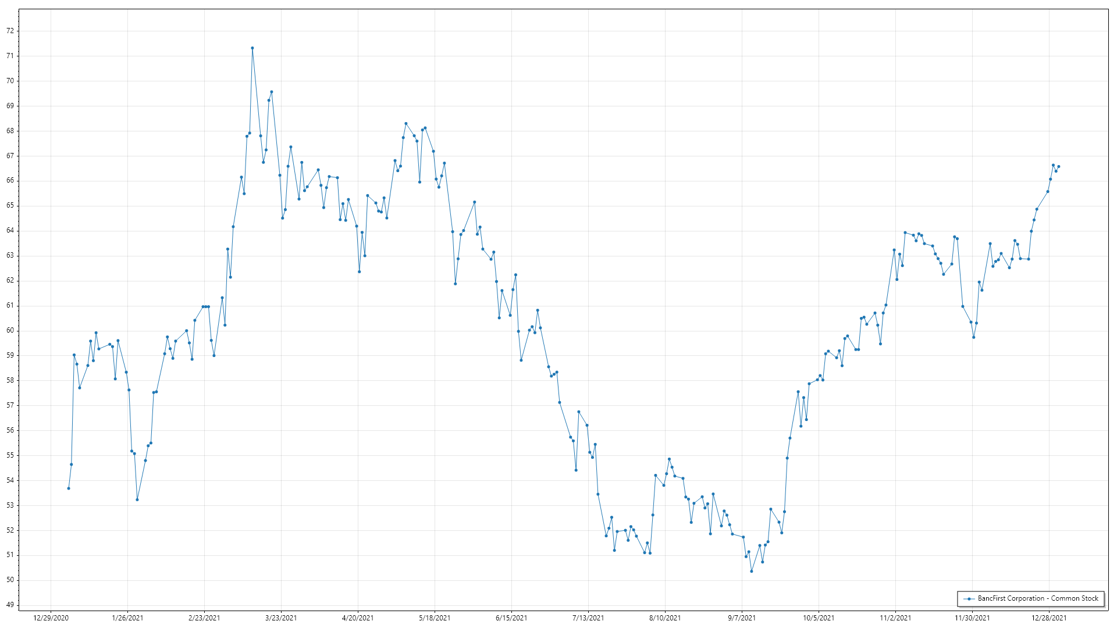Click the 1/26/2021 x-axis date label
Screen dimensions: 1117x628
click(127, 618)
